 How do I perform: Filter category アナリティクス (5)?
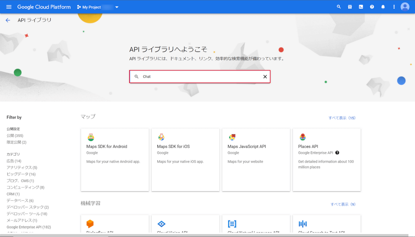tap(22, 168)
